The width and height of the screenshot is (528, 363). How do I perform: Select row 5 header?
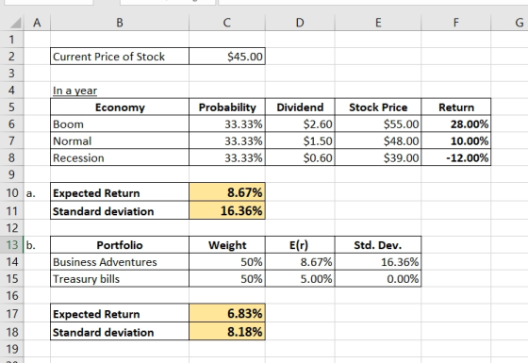11,107
